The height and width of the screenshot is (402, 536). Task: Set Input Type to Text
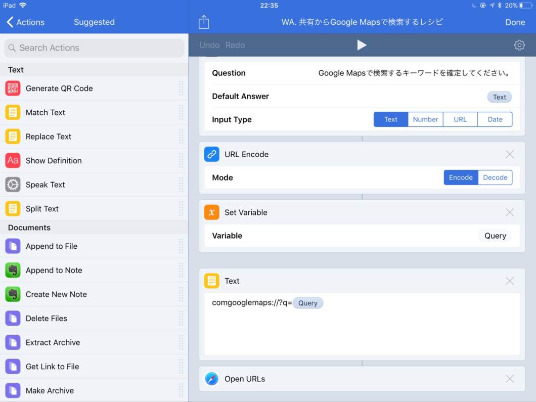[x=391, y=119]
